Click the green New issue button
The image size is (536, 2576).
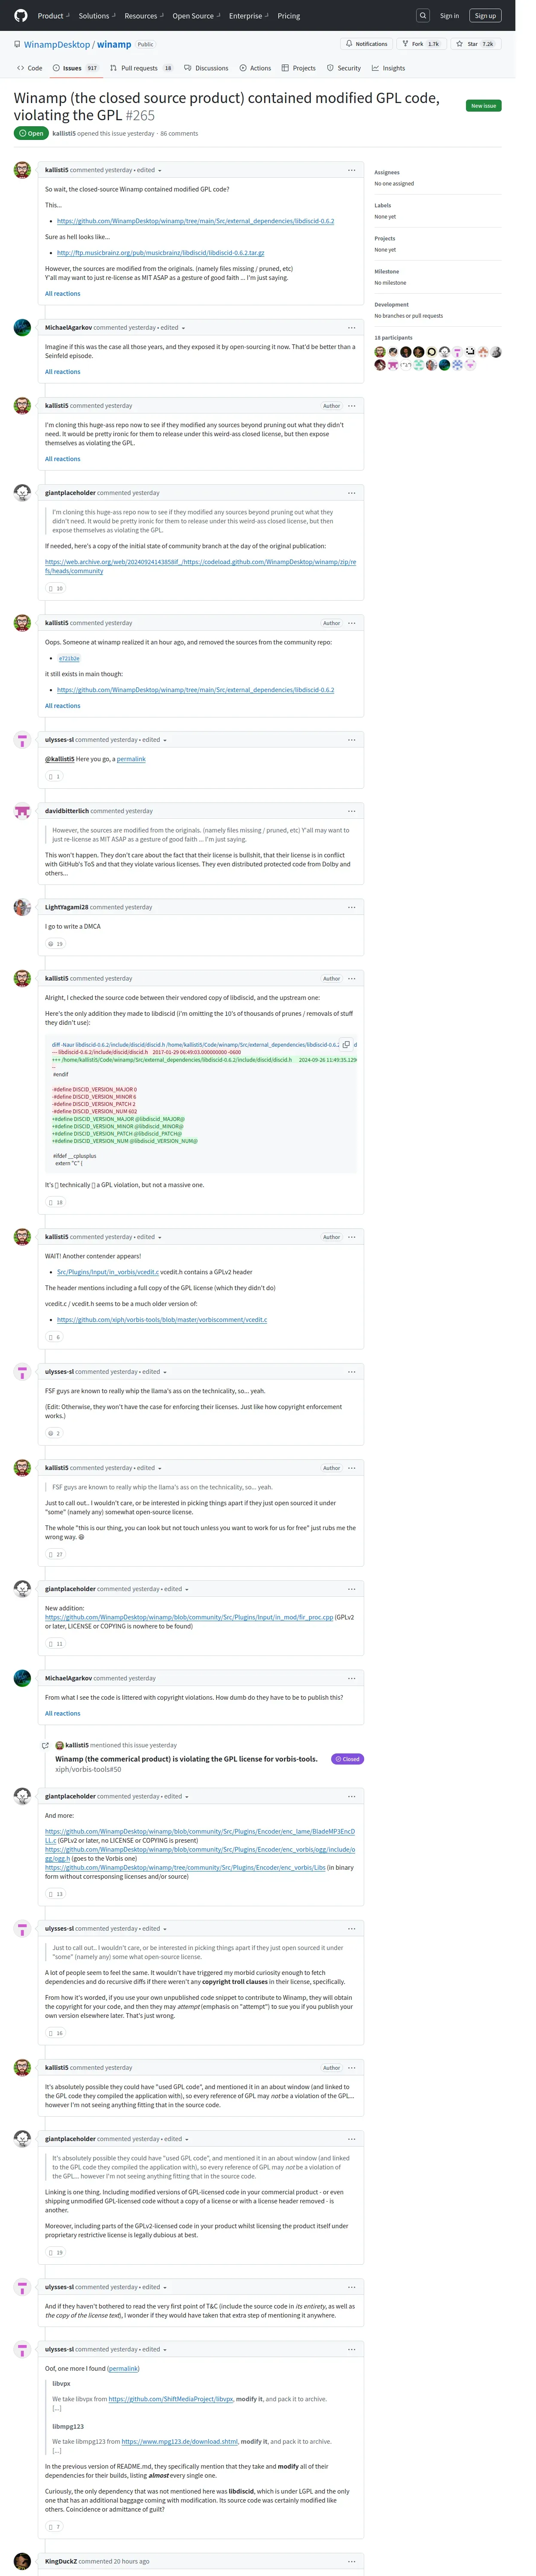pyautogui.click(x=483, y=105)
